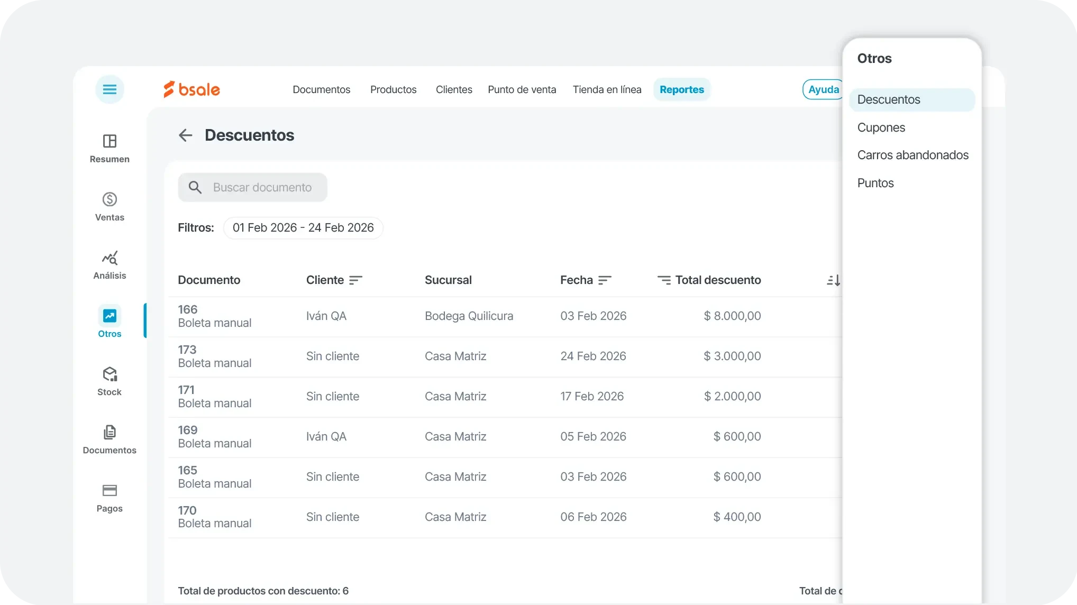Sort the table by Cliente column
Viewport: 1077px width, 605px height.
[355, 280]
